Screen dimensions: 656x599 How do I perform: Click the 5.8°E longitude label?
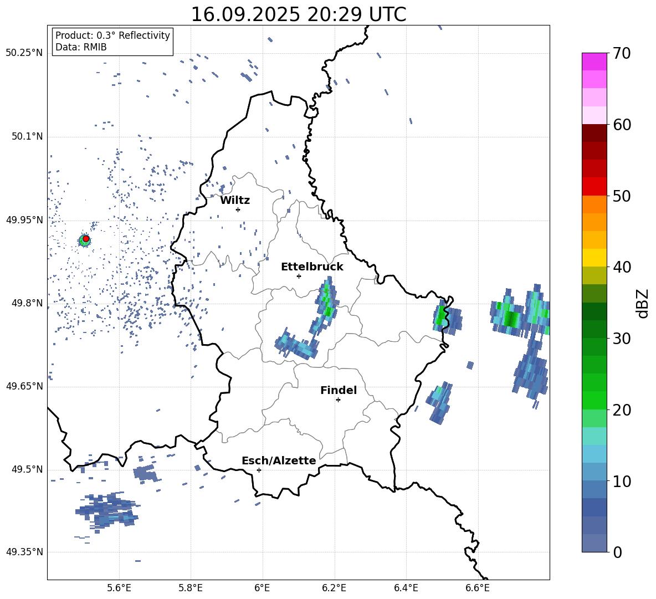pyautogui.click(x=191, y=588)
